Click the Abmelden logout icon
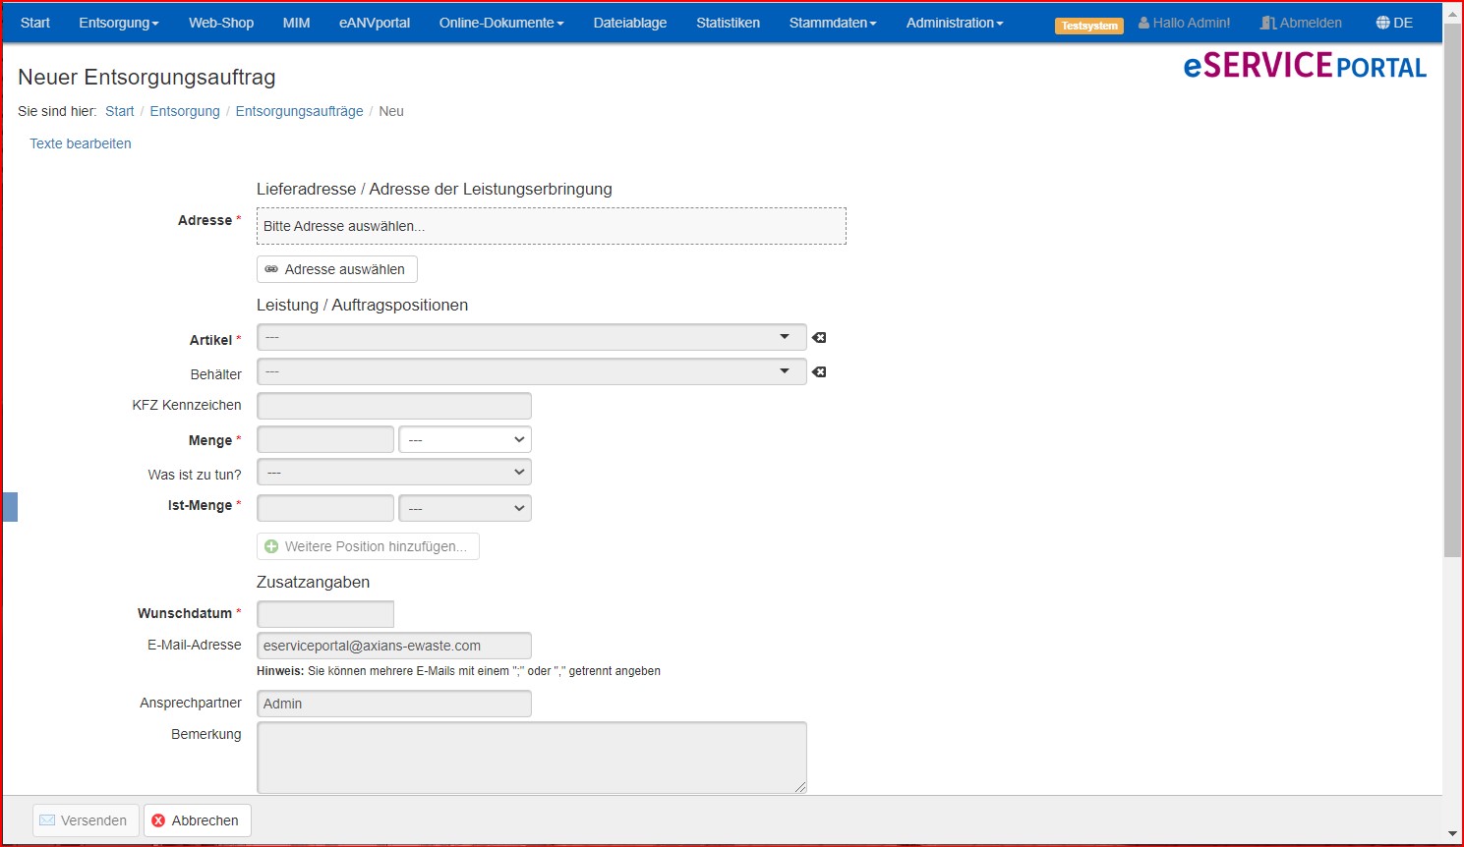1464x847 pixels. (x=1268, y=23)
